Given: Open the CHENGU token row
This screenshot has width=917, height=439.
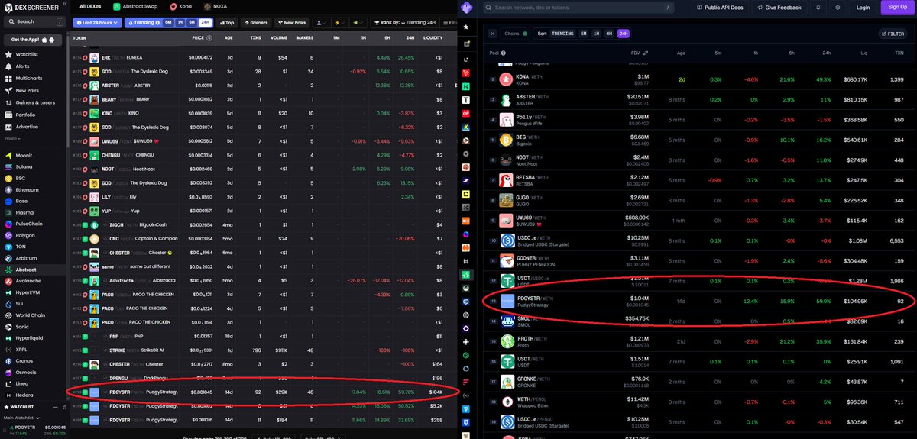Looking at the screenshot, I should tap(264, 155).
